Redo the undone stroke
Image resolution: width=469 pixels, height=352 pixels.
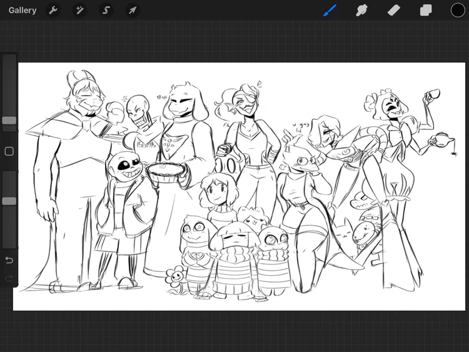point(9,279)
